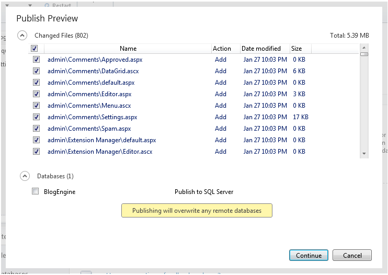This screenshot has width=388, height=275.
Task: Select the admin\Comments\default.aspx file name
Action: click(x=91, y=83)
